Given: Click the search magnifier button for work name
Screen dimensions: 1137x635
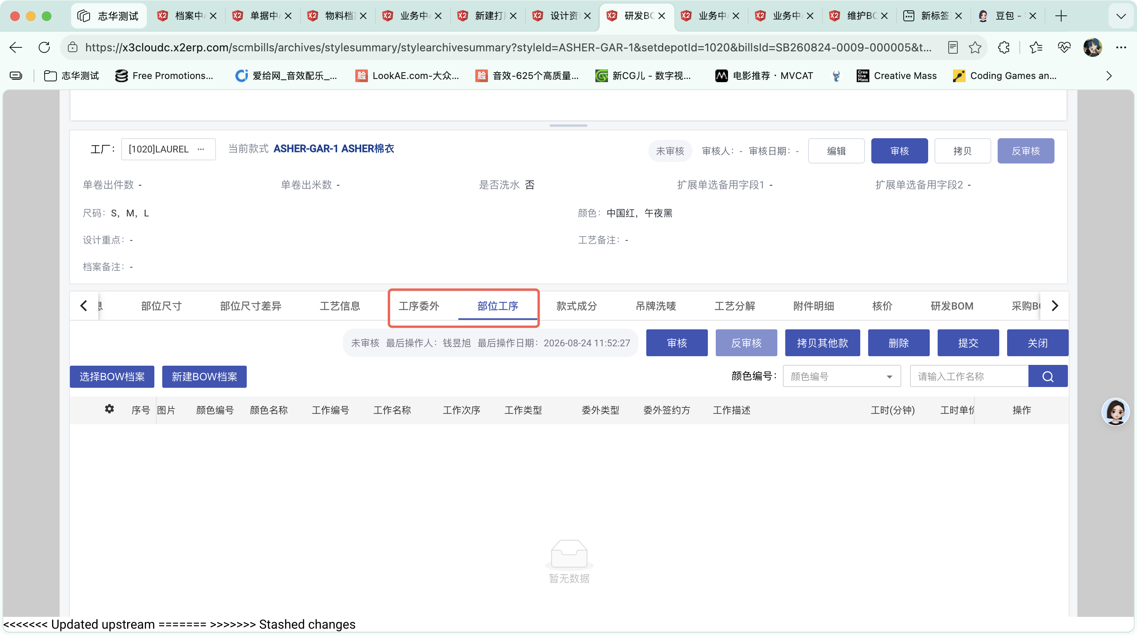Looking at the screenshot, I should (x=1048, y=376).
